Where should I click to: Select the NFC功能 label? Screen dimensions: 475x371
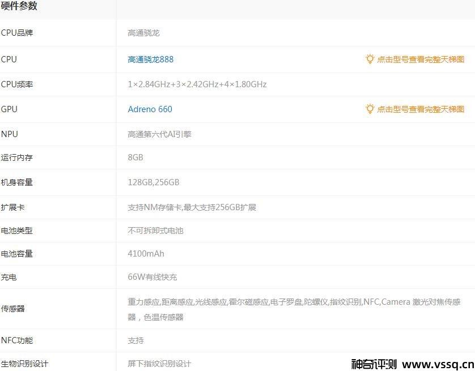[x=17, y=340]
